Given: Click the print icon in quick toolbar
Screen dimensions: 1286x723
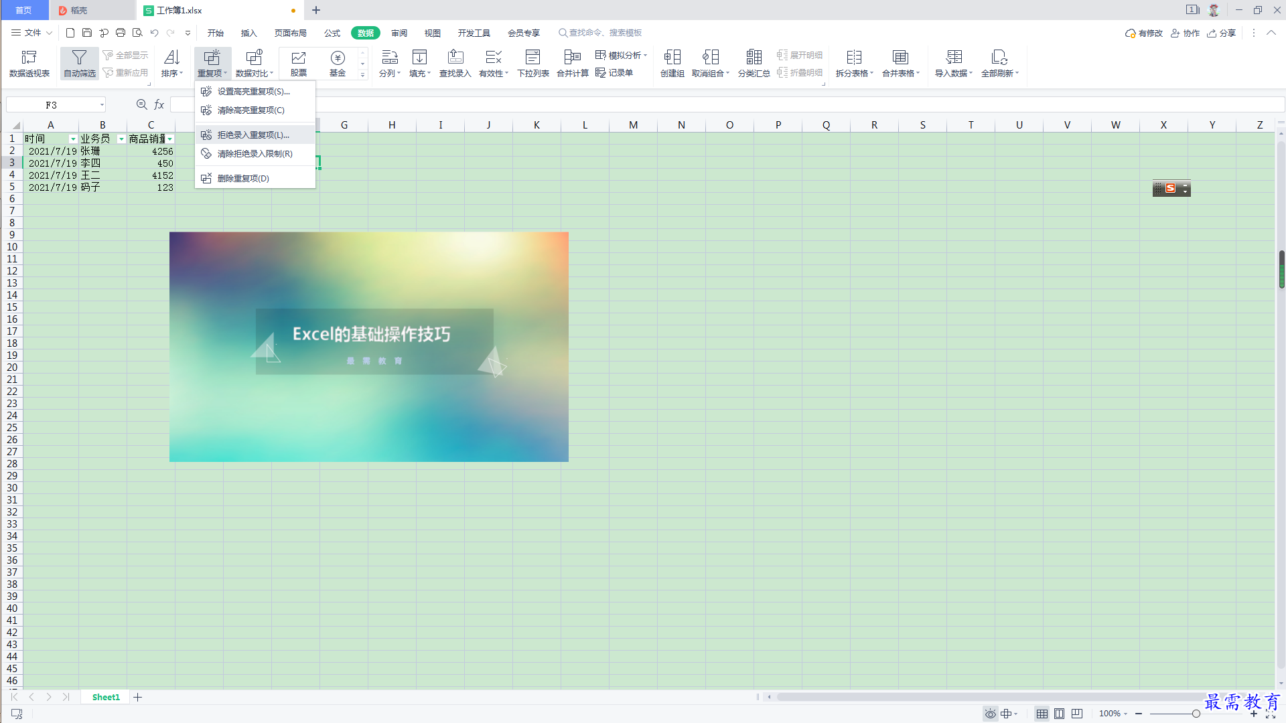Looking at the screenshot, I should tap(121, 33).
